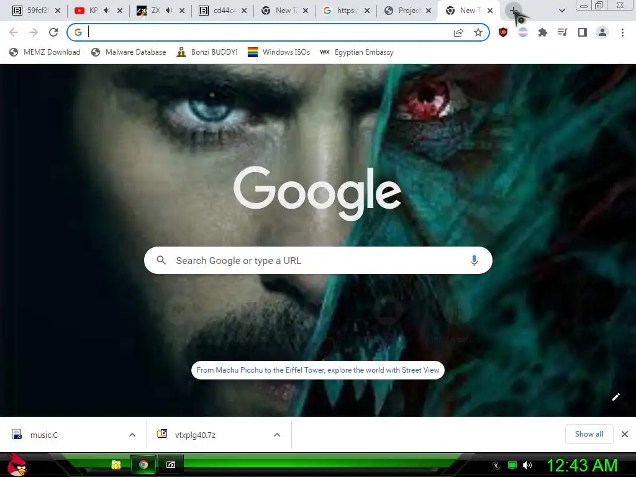Click the forward navigation arrow
Image resolution: width=636 pixels, height=477 pixels.
tap(34, 32)
